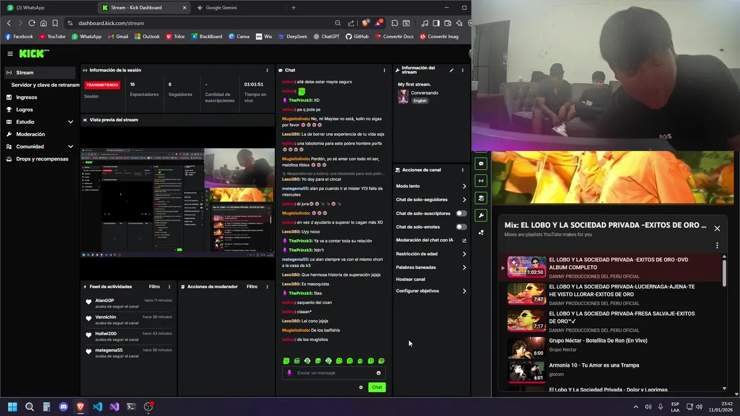Click the purple microphone icon in chat input
The width and height of the screenshot is (740, 416).
click(290, 373)
